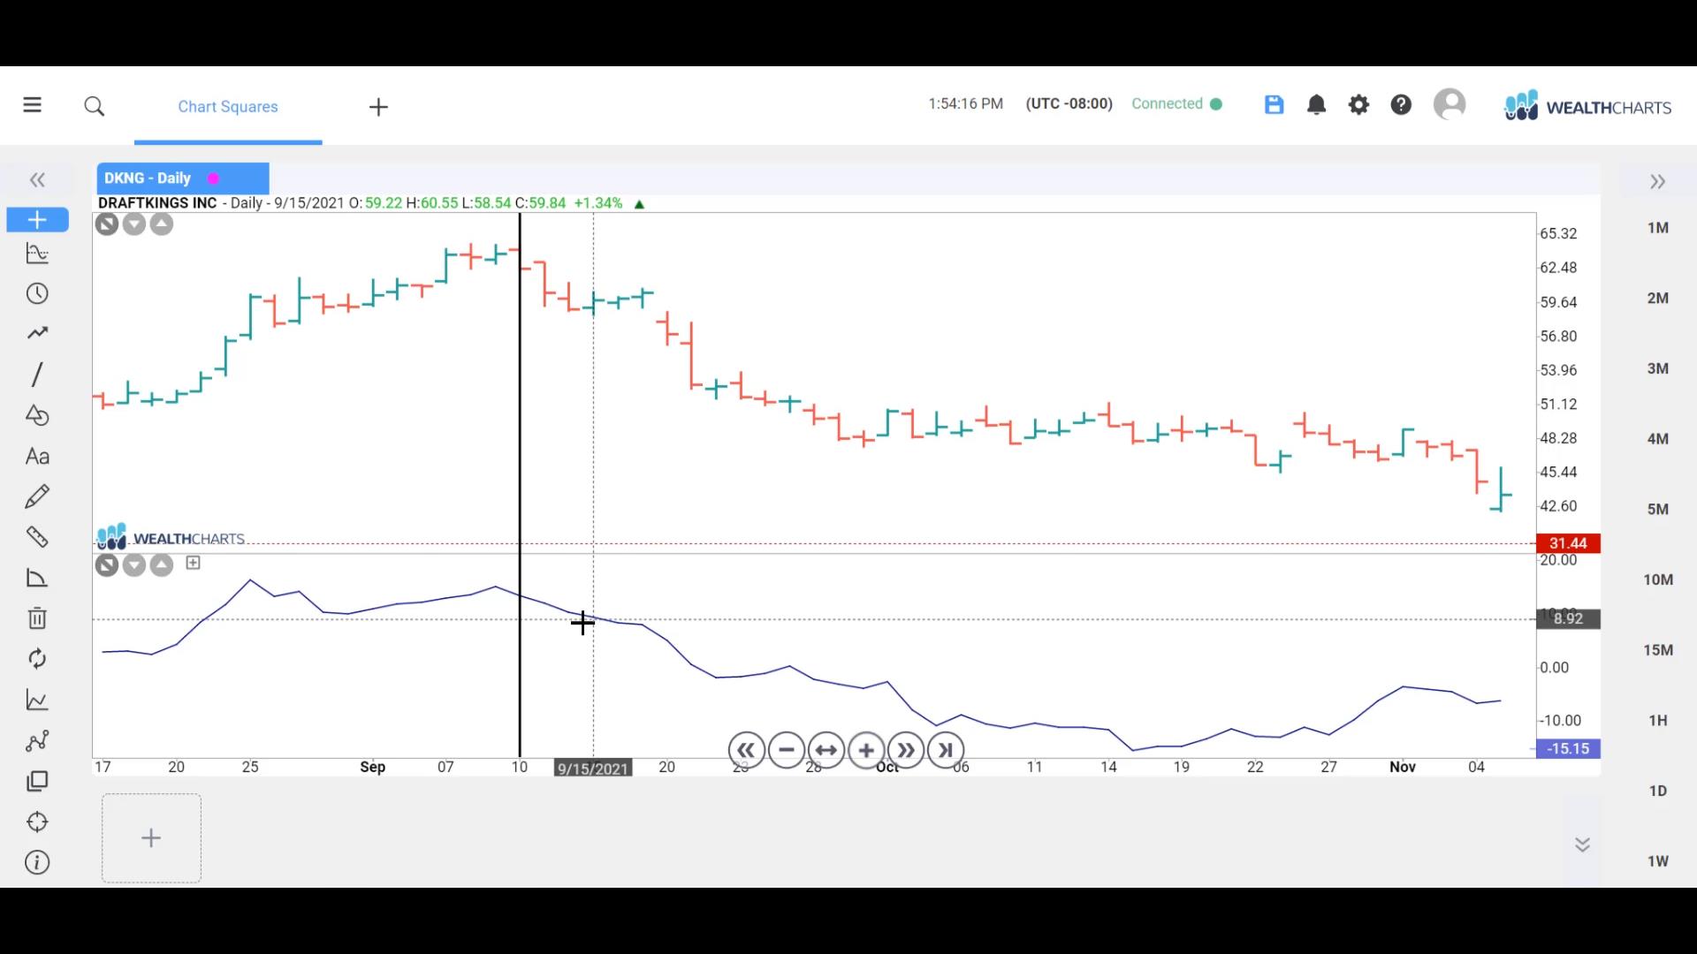Refresh chart with circular arrow icon

37,659
